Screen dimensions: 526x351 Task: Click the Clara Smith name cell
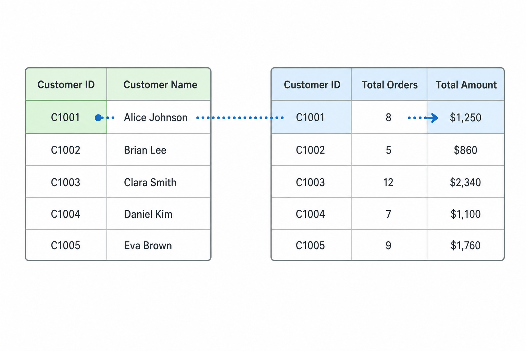coord(159,182)
